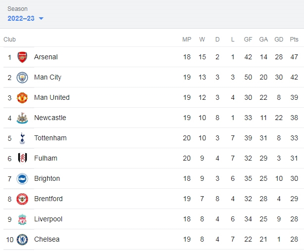The image size is (304, 251).
Task: Click the blue season dropdown arrow
Action: coord(41,19)
